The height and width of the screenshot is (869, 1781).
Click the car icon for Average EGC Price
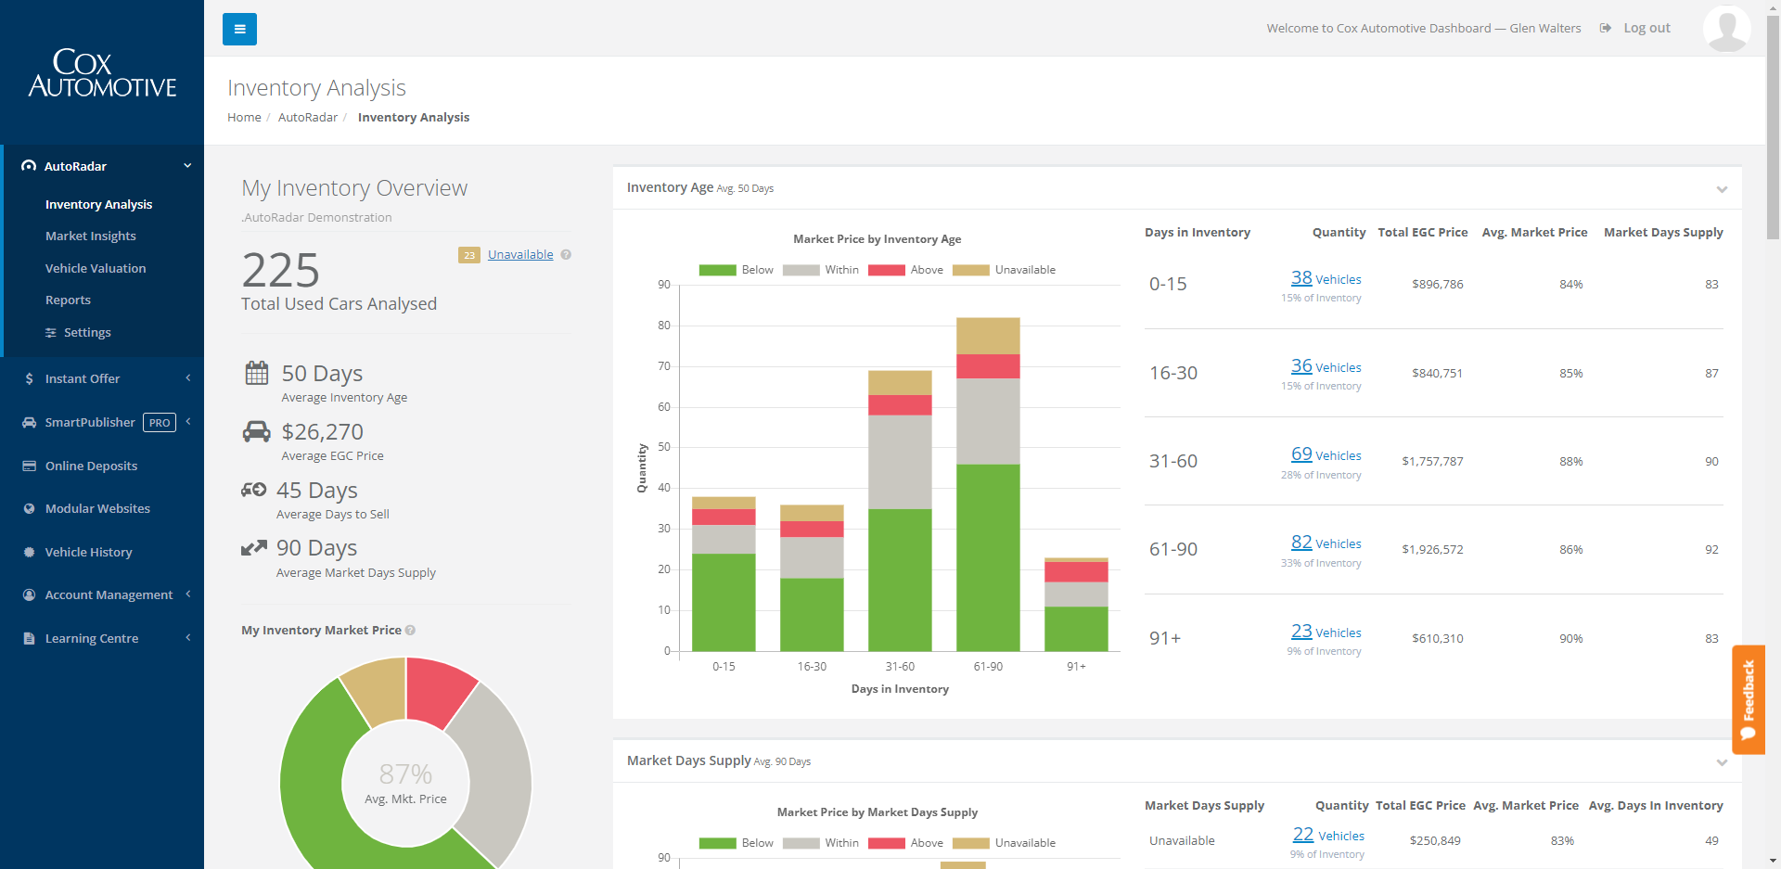tap(257, 431)
